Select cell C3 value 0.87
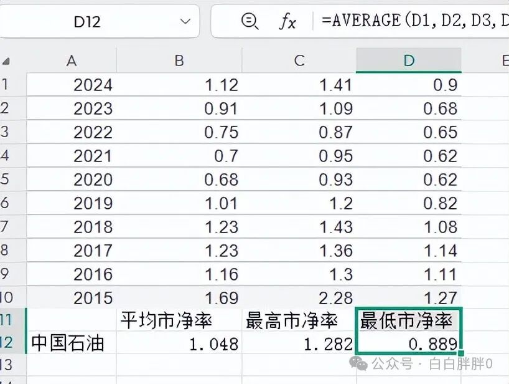 [x=299, y=132]
